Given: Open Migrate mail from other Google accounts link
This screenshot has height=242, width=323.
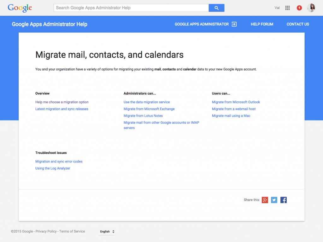Looking at the screenshot, I should tap(161, 125).
